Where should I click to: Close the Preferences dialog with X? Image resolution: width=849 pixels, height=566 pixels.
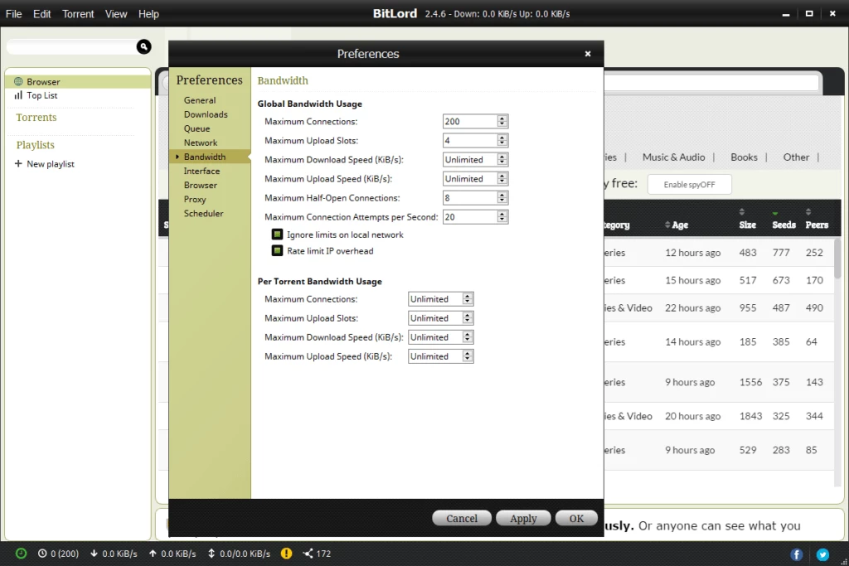point(588,54)
